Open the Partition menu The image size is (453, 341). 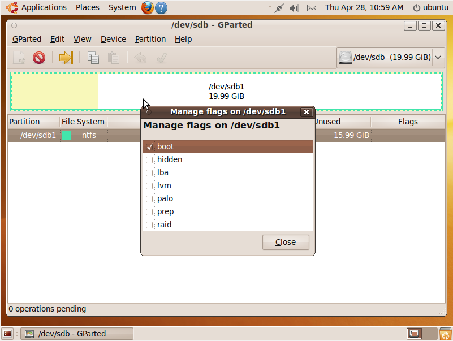150,39
